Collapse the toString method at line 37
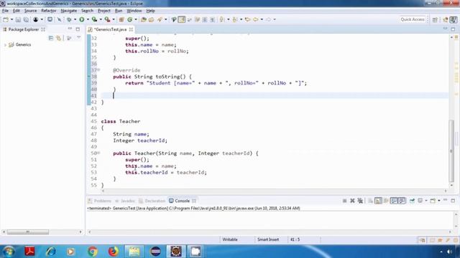This screenshot has height=258, width=460. click(99, 70)
